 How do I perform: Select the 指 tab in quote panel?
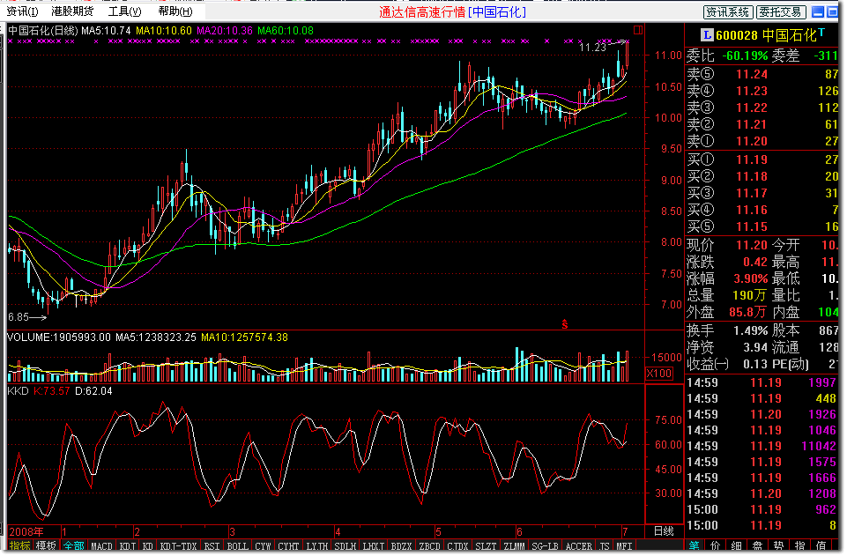point(800,545)
